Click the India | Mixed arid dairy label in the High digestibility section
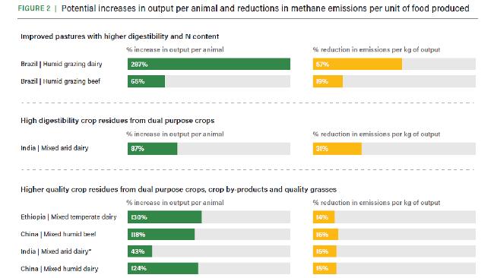This screenshot has width=494, height=278. [55, 148]
